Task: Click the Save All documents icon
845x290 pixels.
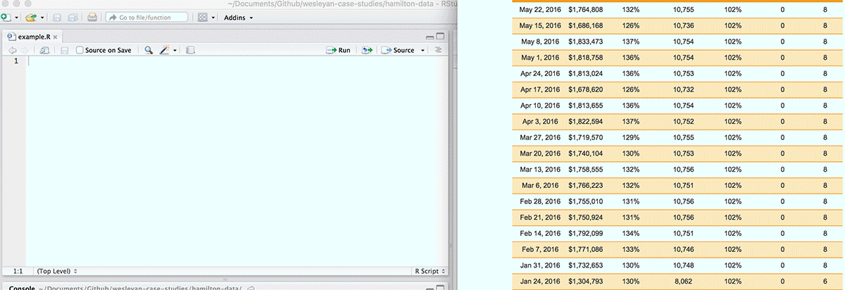Action: click(x=73, y=17)
